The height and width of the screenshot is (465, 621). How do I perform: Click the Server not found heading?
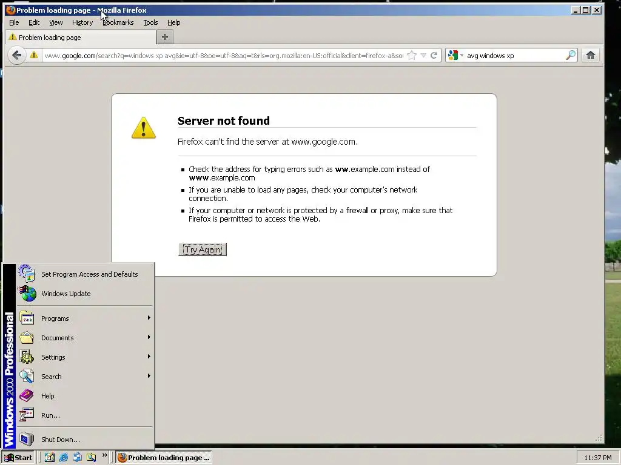pos(223,120)
